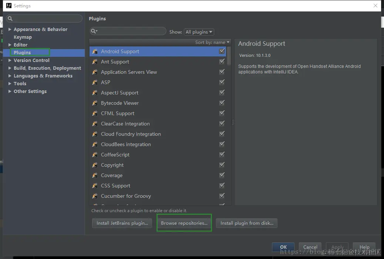Expand the Tools settings arrow

click(x=10, y=83)
